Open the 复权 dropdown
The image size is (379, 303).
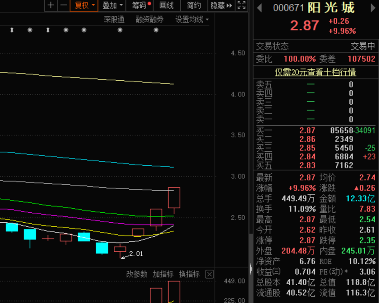pos(84,5)
